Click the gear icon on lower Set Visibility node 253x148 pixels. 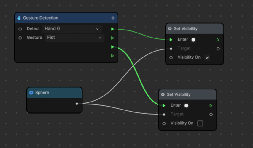[x=163, y=94]
